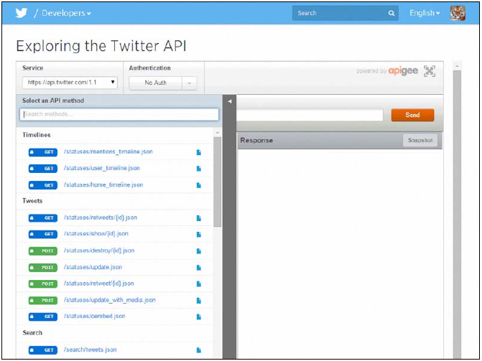
Task: Click the page scroll-up arrow
Action: click(457, 66)
